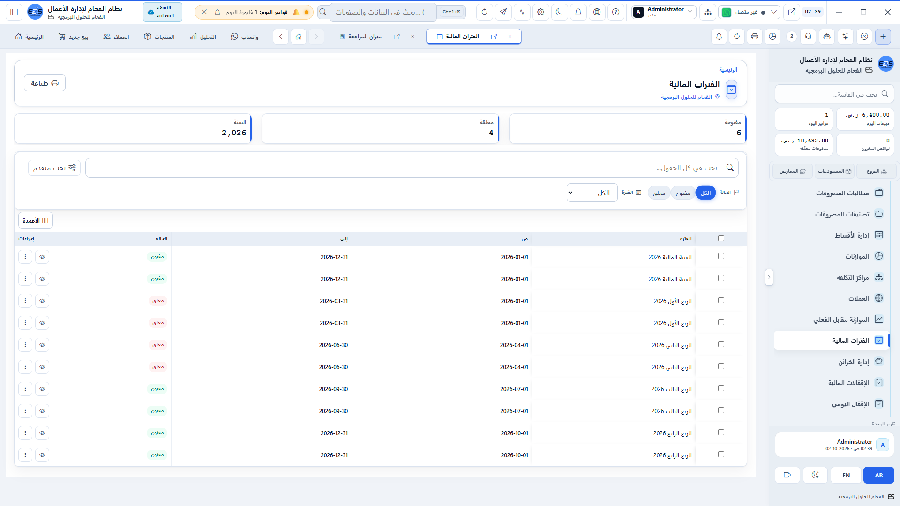The width and height of the screenshot is (900, 506).
Task: Expand the WhatsApp status chevron dropdown
Action: (x=774, y=12)
